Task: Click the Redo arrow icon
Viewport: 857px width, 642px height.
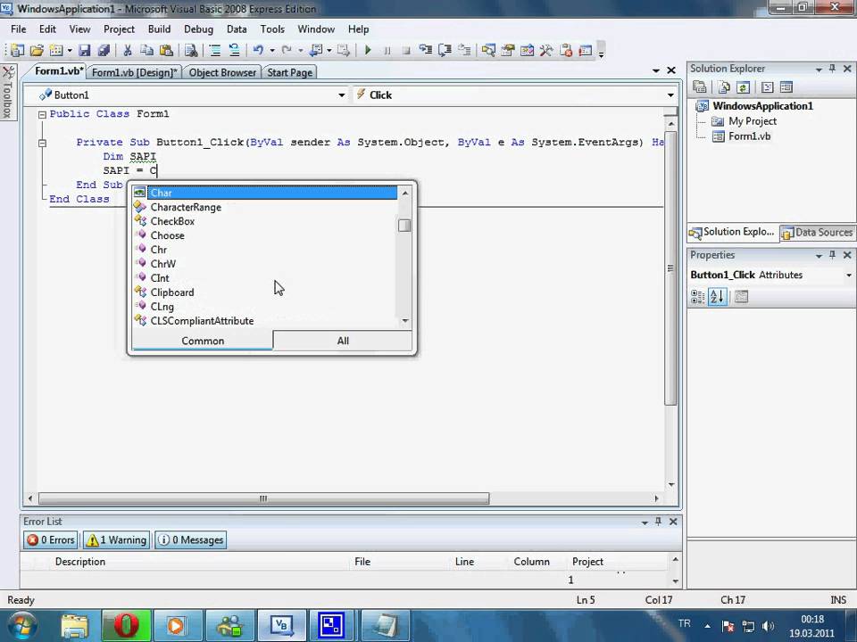Action: pos(287,51)
